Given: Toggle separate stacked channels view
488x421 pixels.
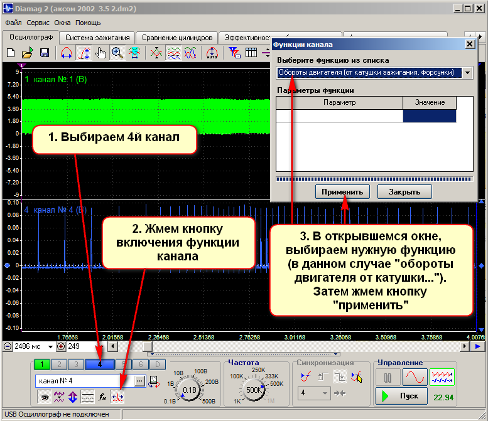Looking at the screenshot, I should tap(174, 53).
